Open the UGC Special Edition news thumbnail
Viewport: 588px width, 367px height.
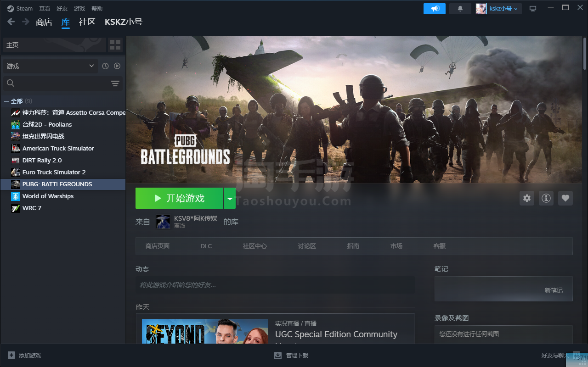[205, 331]
